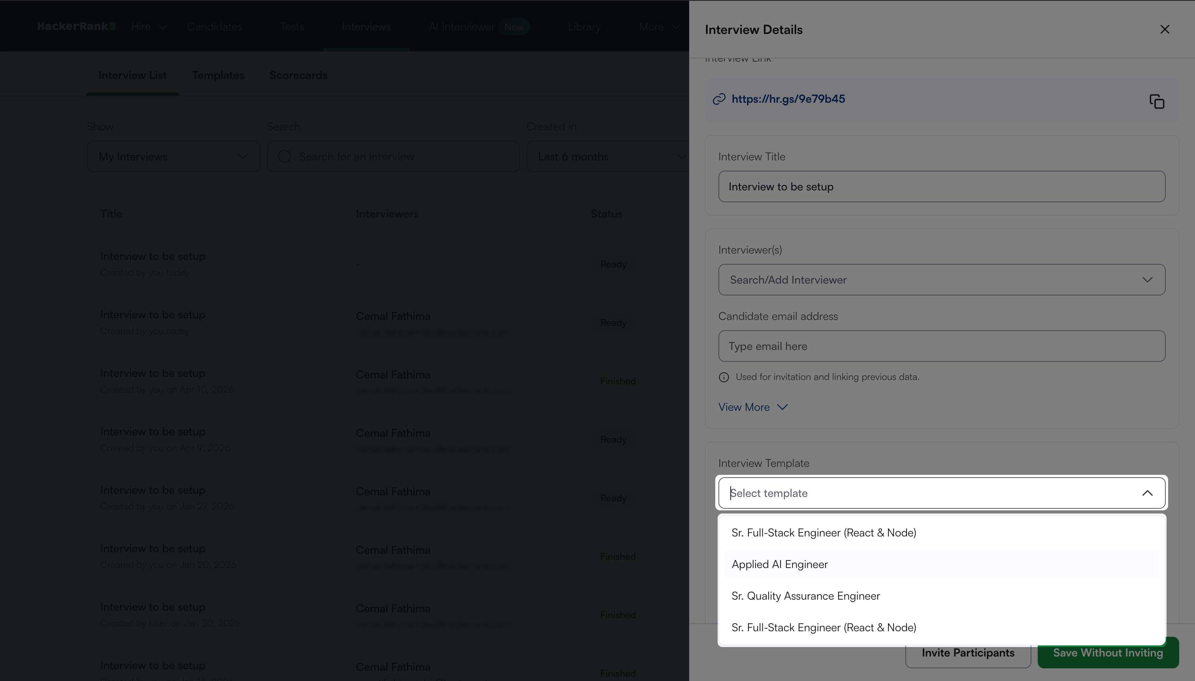
Task: Select Sr. Quality Assurance Engineer template
Action: pos(805,596)
